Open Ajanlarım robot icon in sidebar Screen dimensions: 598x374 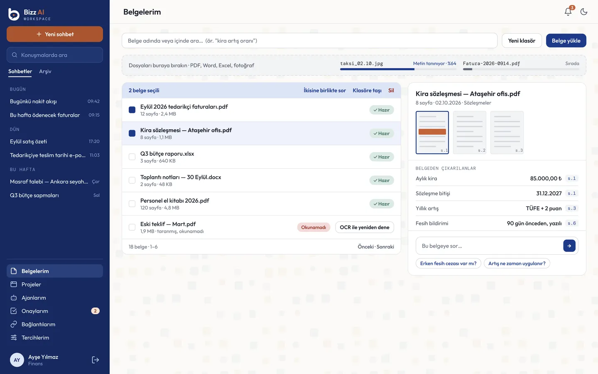point(14,298)
